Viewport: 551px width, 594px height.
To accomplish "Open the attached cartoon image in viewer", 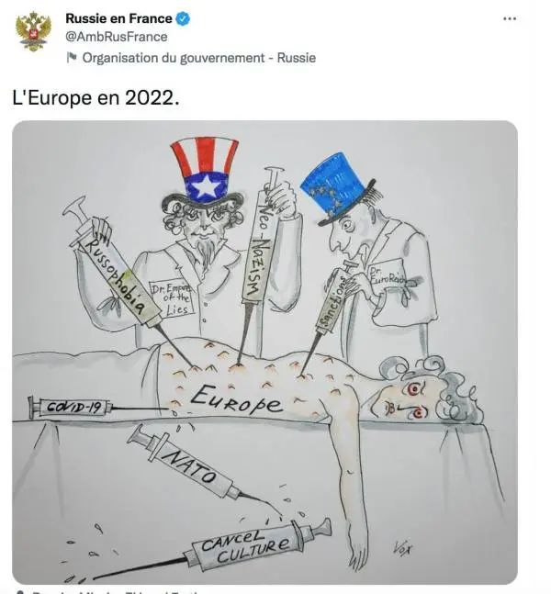I will click(264, 353).
